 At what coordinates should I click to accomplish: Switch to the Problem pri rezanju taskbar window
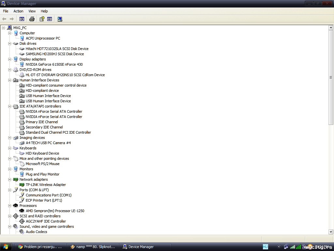pos(40,247)
